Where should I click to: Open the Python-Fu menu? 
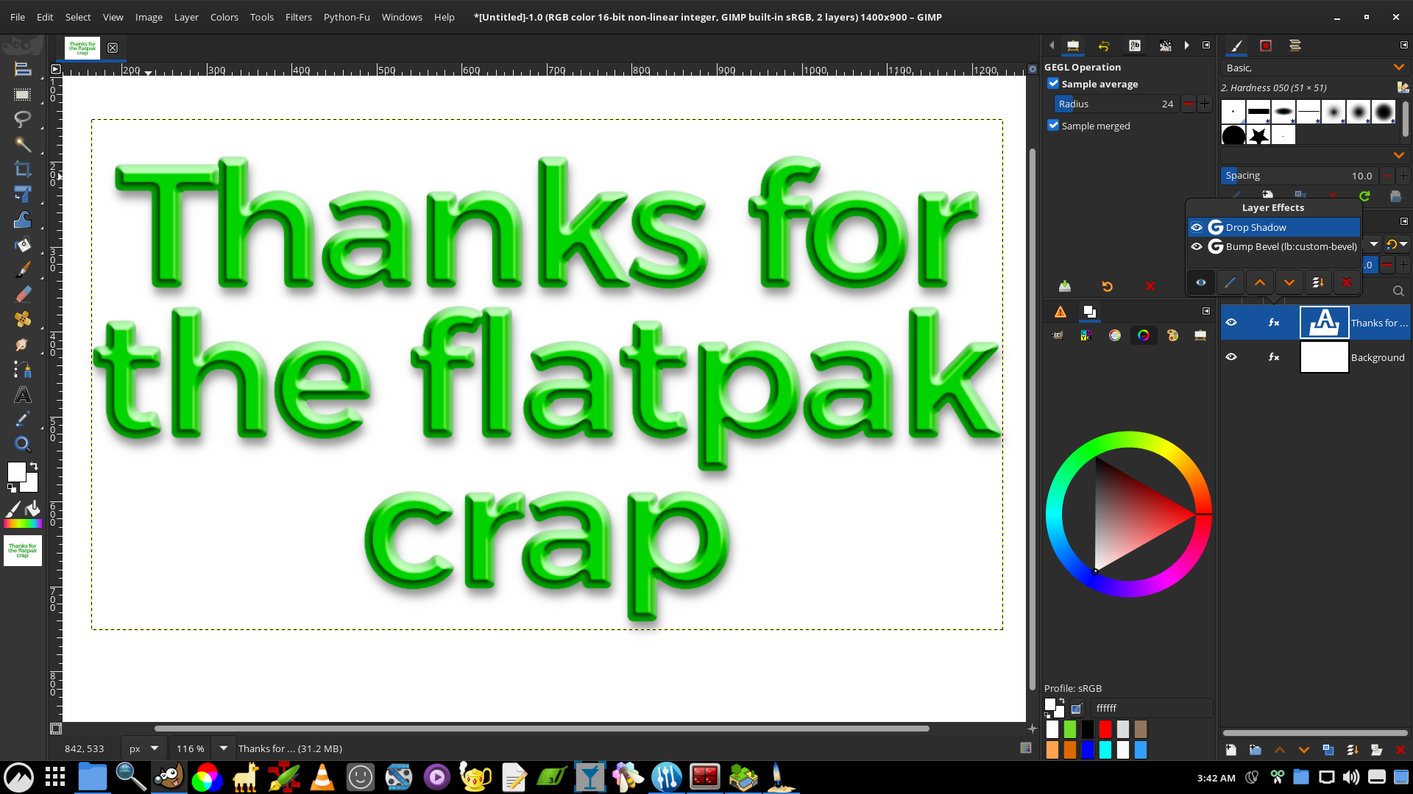point(346,17)
